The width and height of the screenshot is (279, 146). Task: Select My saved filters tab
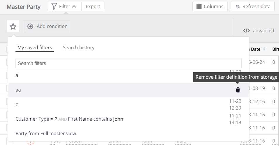(x=35, y=48)
